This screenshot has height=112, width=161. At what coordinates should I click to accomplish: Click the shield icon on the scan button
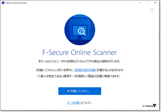pos(68,91)
